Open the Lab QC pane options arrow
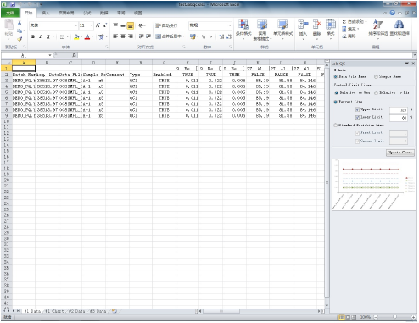Screen dimensions: 419x323 407,64
